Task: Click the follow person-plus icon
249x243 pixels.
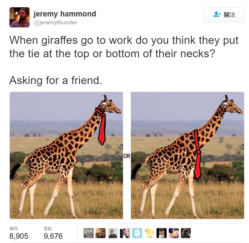Action: [217, 15]
